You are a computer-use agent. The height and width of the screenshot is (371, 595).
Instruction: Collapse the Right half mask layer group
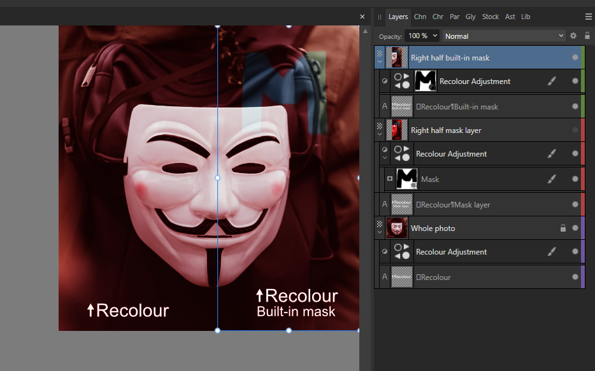[x=380, y=134]
